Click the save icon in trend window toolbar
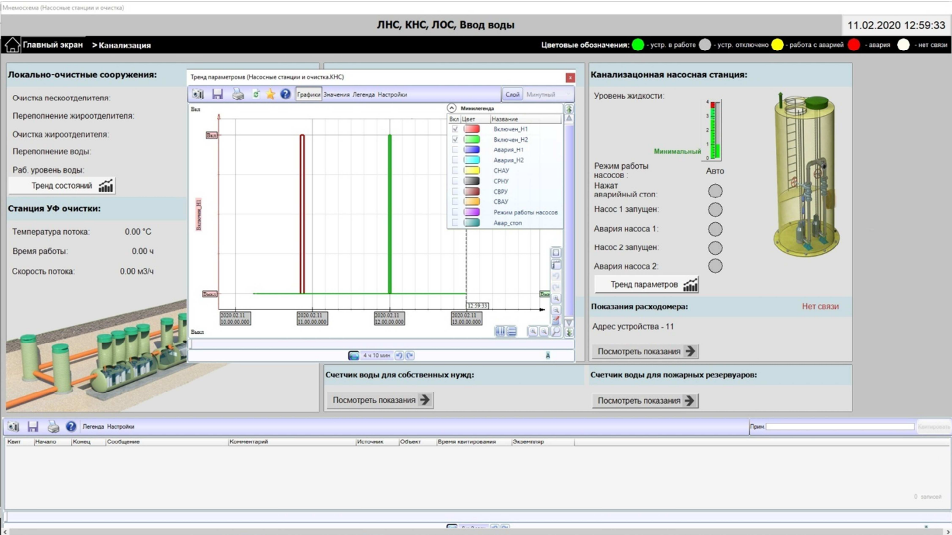 pos(217,94)
